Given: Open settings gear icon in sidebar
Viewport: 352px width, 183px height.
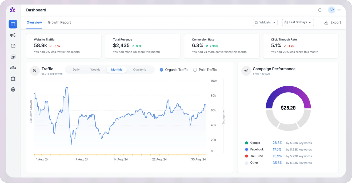Looking at the screenshot, I should click(13, 90).
